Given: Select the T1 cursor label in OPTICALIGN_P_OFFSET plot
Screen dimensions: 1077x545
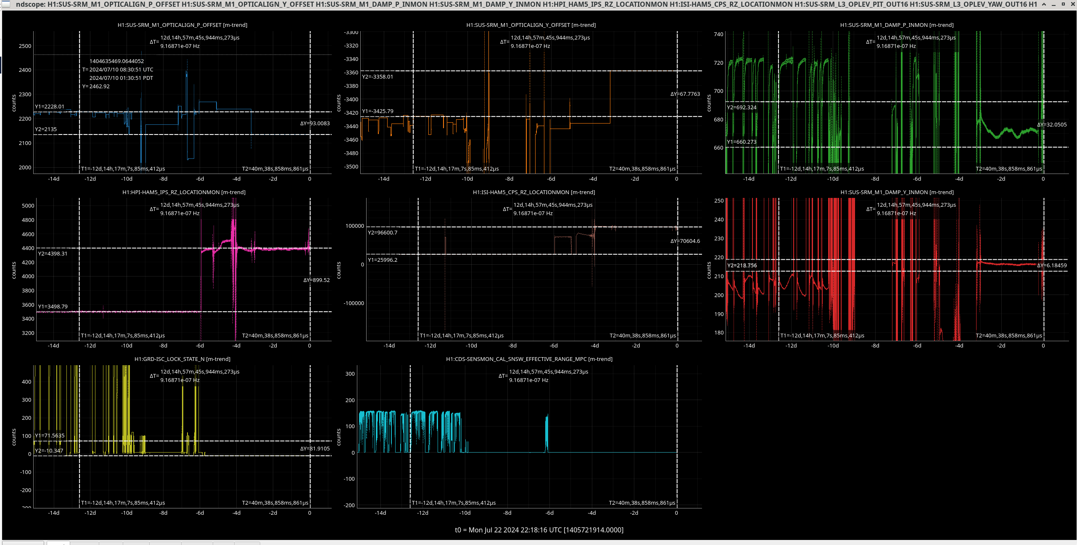Looking at the screenshot, I should [x=123, y=169].
